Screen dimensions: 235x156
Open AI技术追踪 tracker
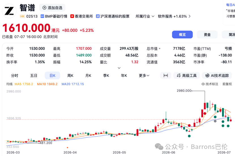coord(217,75)
